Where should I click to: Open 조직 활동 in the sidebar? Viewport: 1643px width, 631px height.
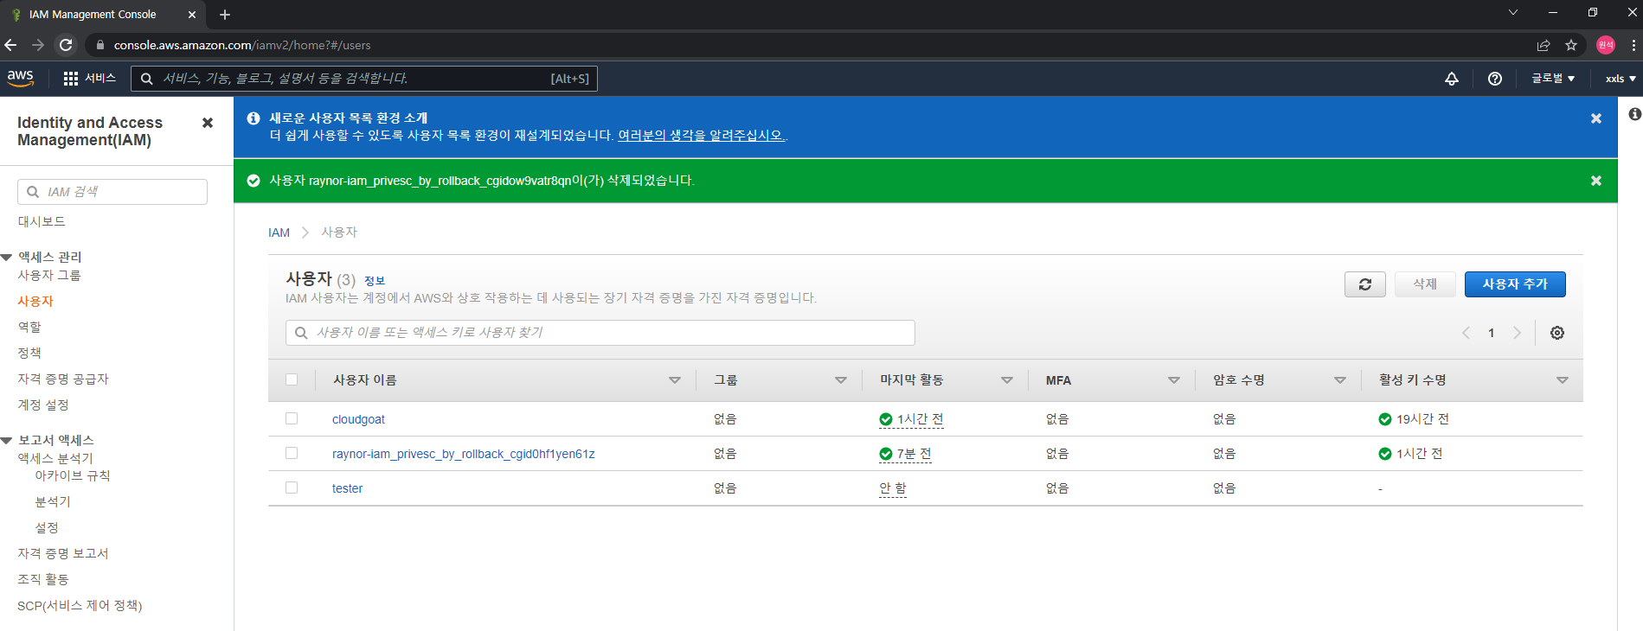[43, 579]
